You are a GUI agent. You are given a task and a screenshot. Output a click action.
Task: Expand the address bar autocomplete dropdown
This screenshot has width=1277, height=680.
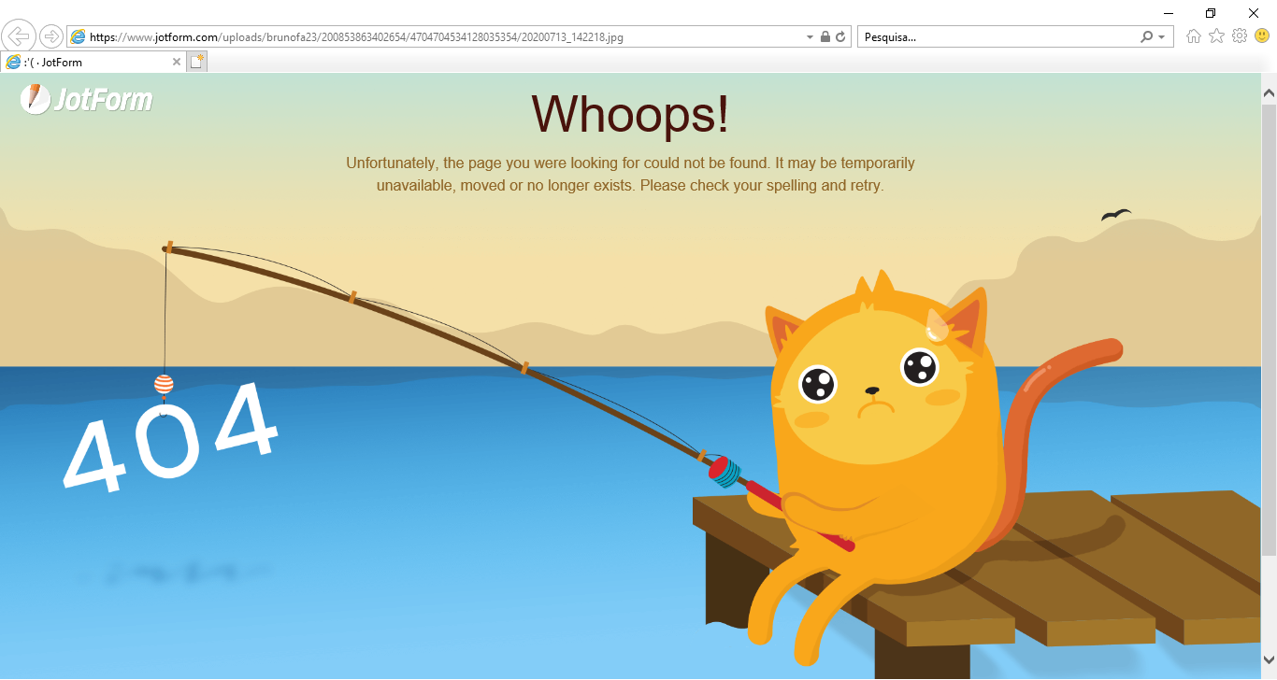pyautogui.click(x=810, y=37)
